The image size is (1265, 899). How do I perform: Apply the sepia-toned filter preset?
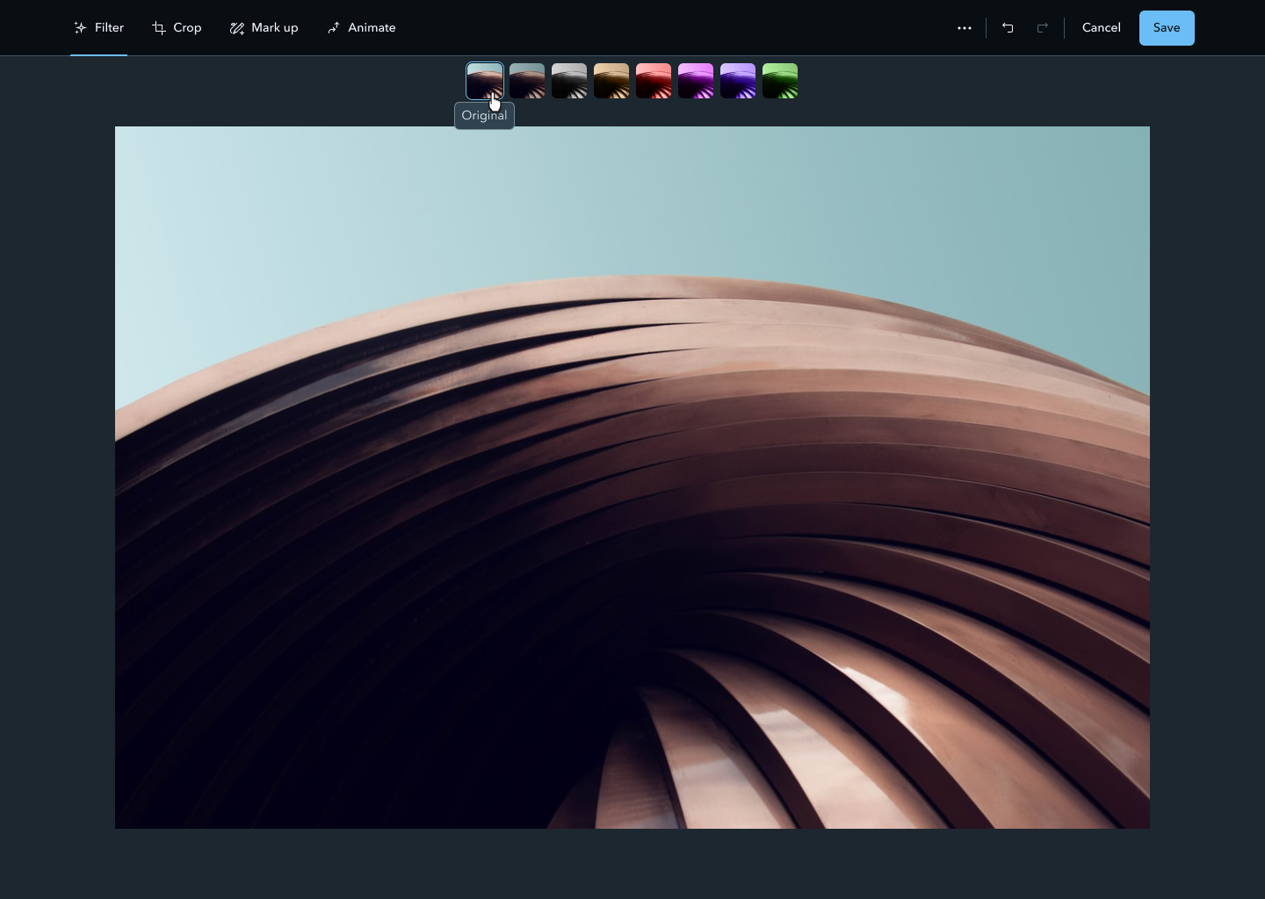tap(611, 80)
